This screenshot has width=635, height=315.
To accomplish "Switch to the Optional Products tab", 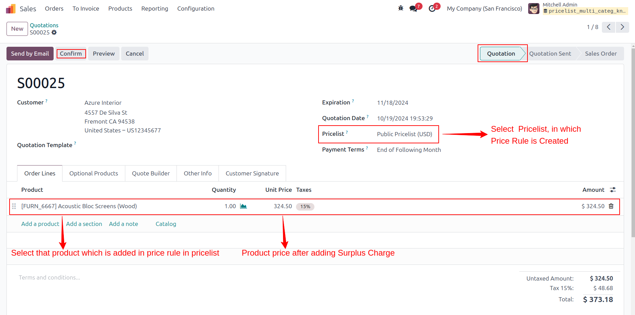I will click(x=94, y=173).
